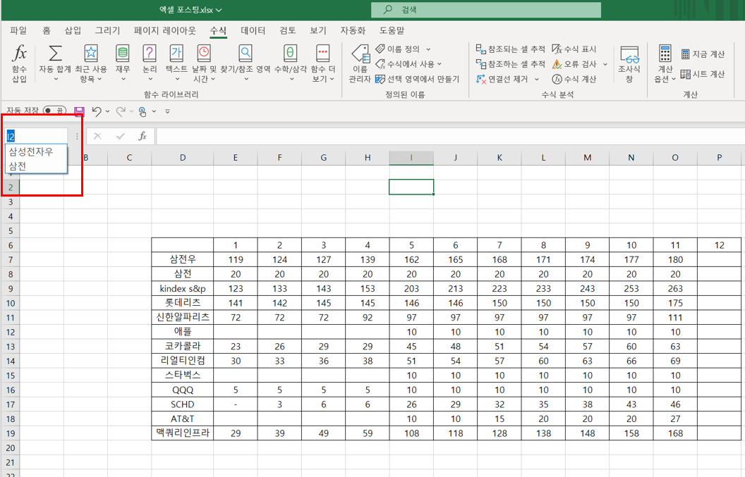Open Logical (논리) functions library

pos(150,63)
